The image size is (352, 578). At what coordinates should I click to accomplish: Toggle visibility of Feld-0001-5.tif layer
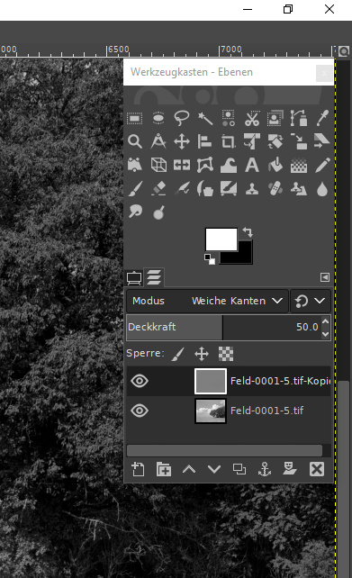[140, 411]
